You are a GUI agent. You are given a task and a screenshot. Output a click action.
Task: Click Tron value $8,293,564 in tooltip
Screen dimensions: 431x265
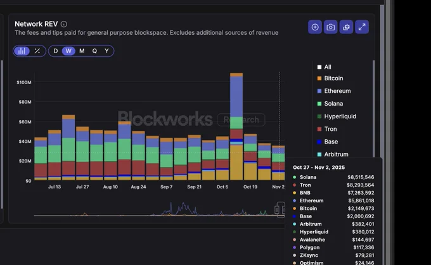point(361,185)
